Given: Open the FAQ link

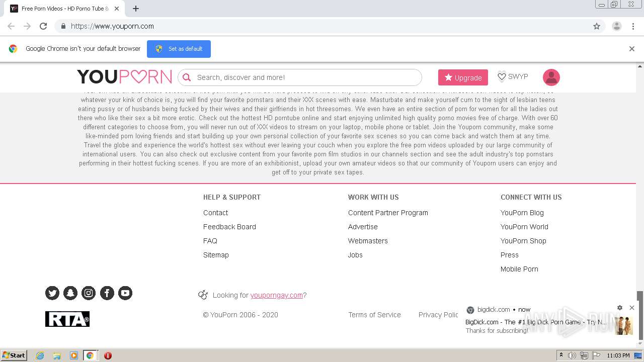Looking at the screenshot, I should pyautogui.click(x=210, y=241).
